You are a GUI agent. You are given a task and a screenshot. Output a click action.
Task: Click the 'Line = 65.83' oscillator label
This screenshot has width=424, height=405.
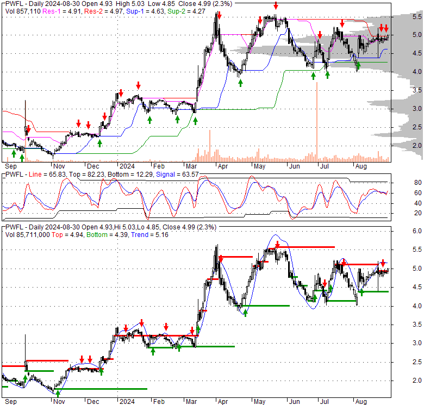[x=47, y=175]
